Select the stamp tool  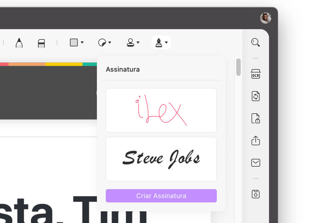click(x=130, y=42)
